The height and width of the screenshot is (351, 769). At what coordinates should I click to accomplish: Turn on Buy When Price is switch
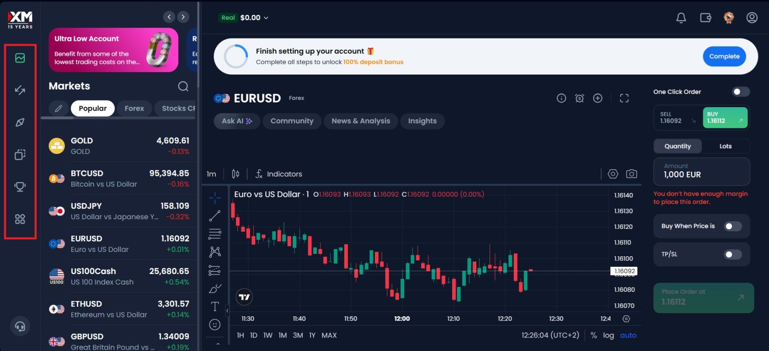point(732,226)
